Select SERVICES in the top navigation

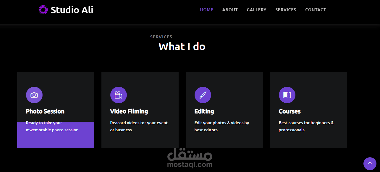point(286,10)
